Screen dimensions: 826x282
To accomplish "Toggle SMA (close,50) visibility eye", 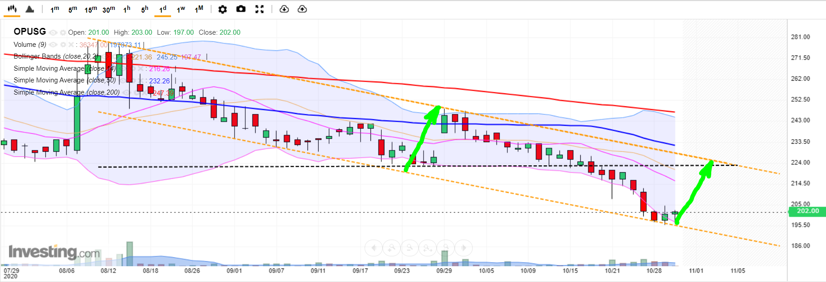I will pyautogui.click(x=123, y=80).
